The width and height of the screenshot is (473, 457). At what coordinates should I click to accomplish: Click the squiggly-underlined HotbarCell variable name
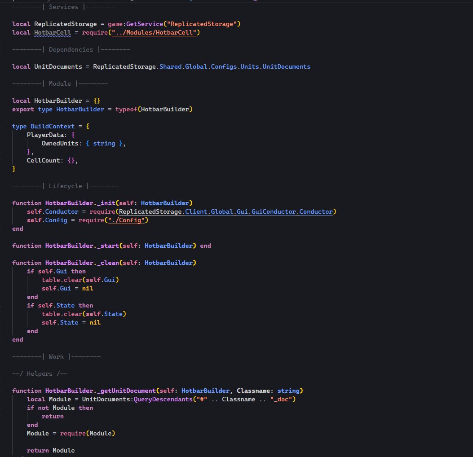click(53, 33)
